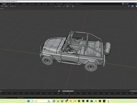Open the Modeling workspace tab

coord(10,4)
